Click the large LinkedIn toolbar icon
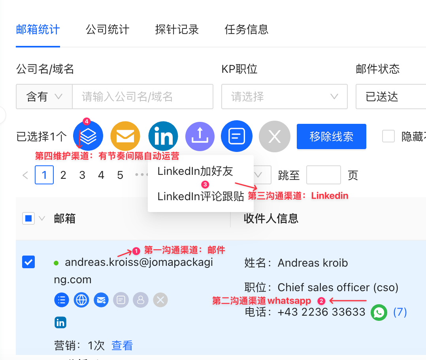This screenshot has height=360, width=426. (163, 136)
